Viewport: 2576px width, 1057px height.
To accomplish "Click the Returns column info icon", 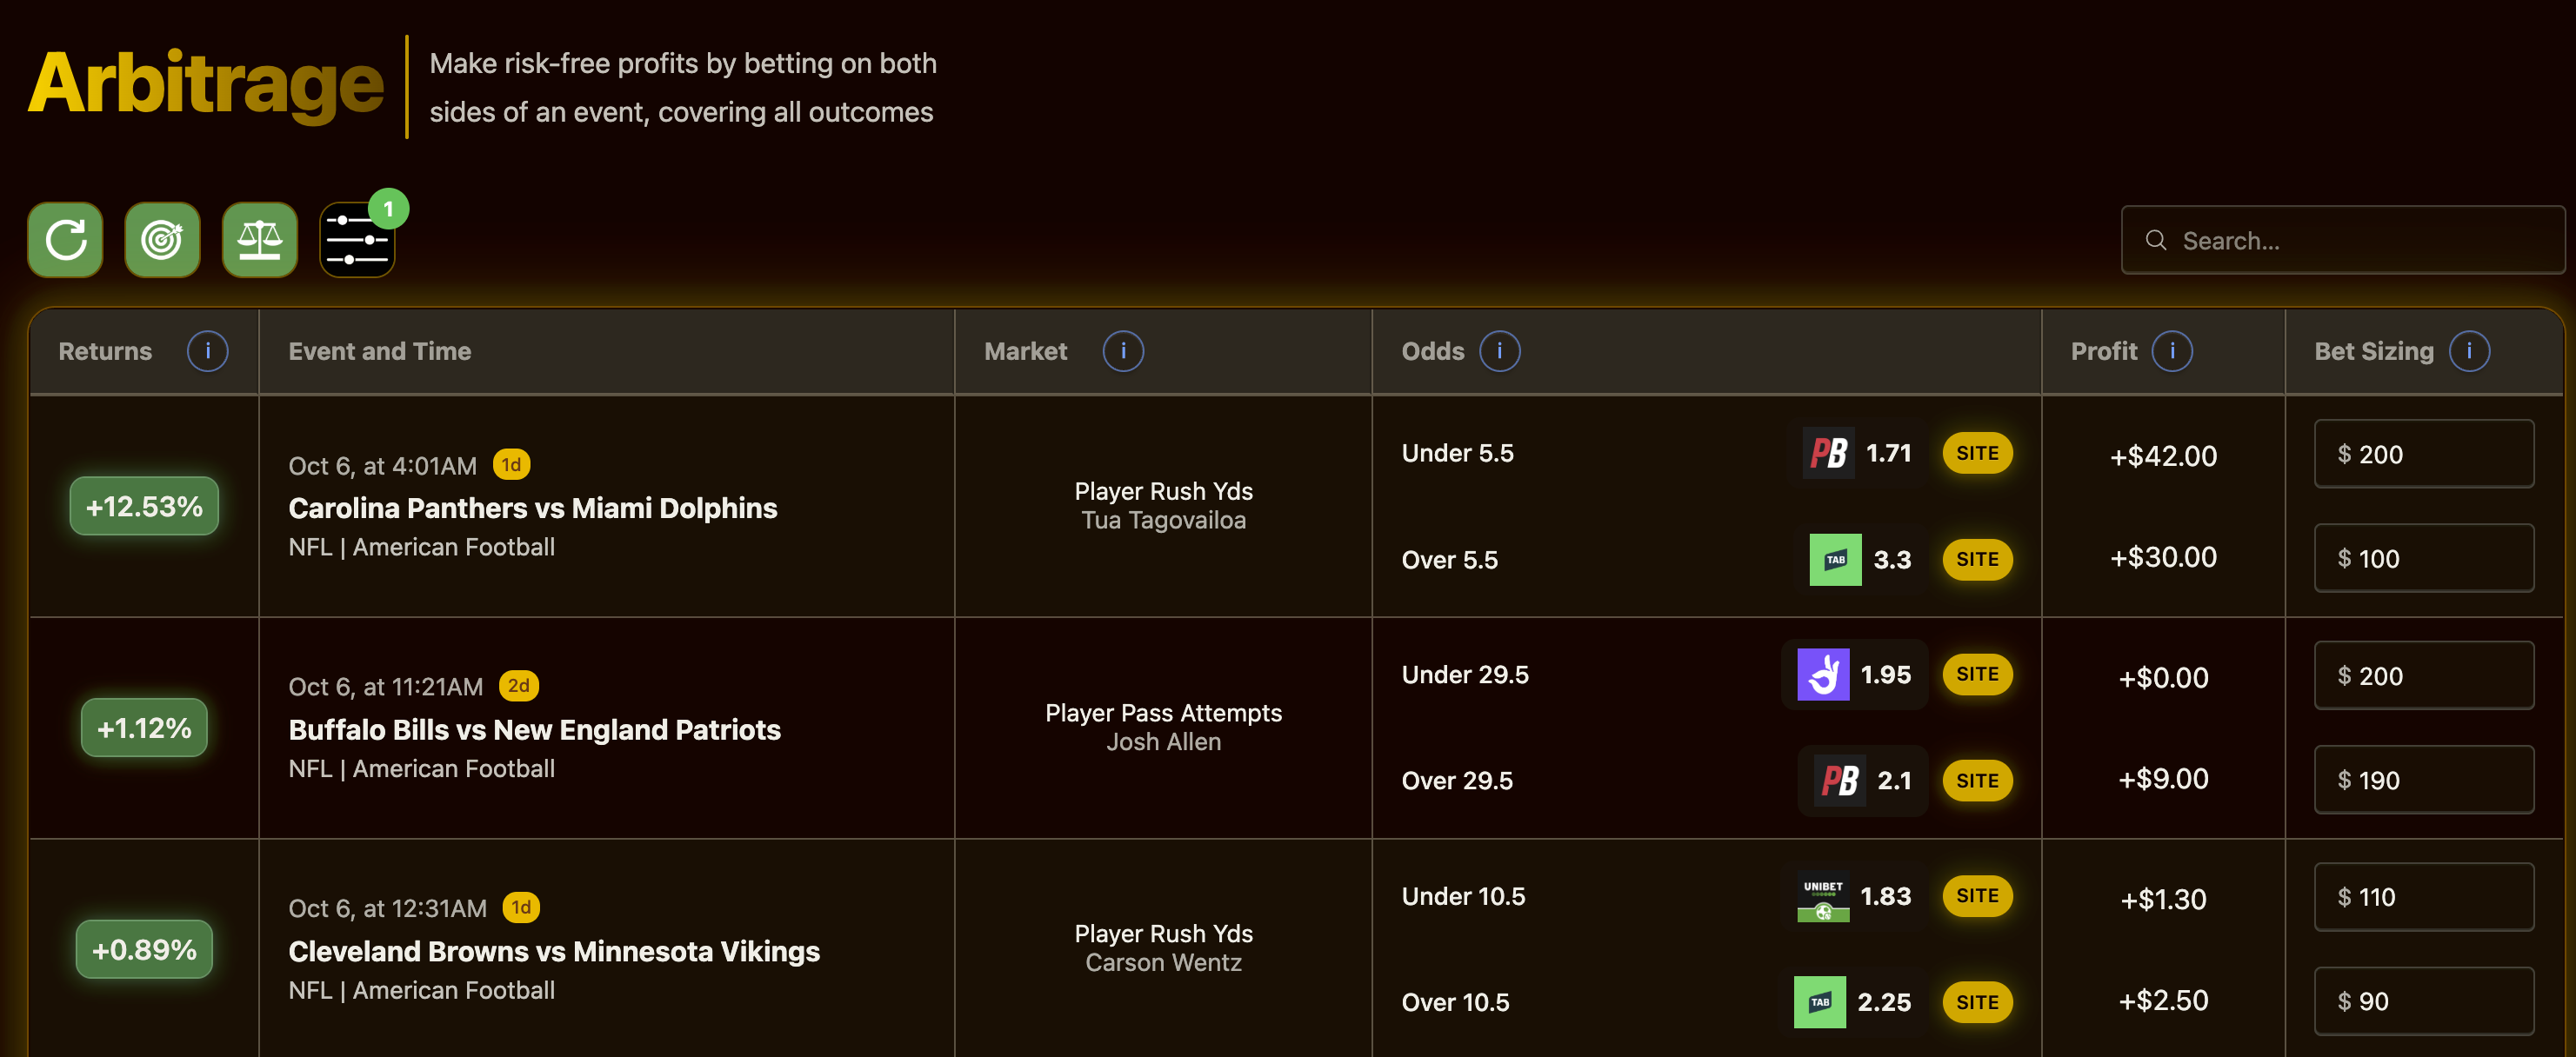I will coord(207,352).
